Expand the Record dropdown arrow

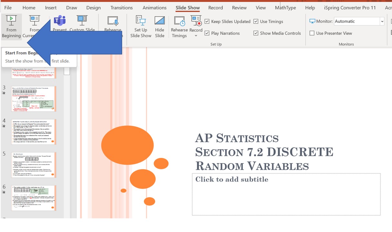coord(196,36)
